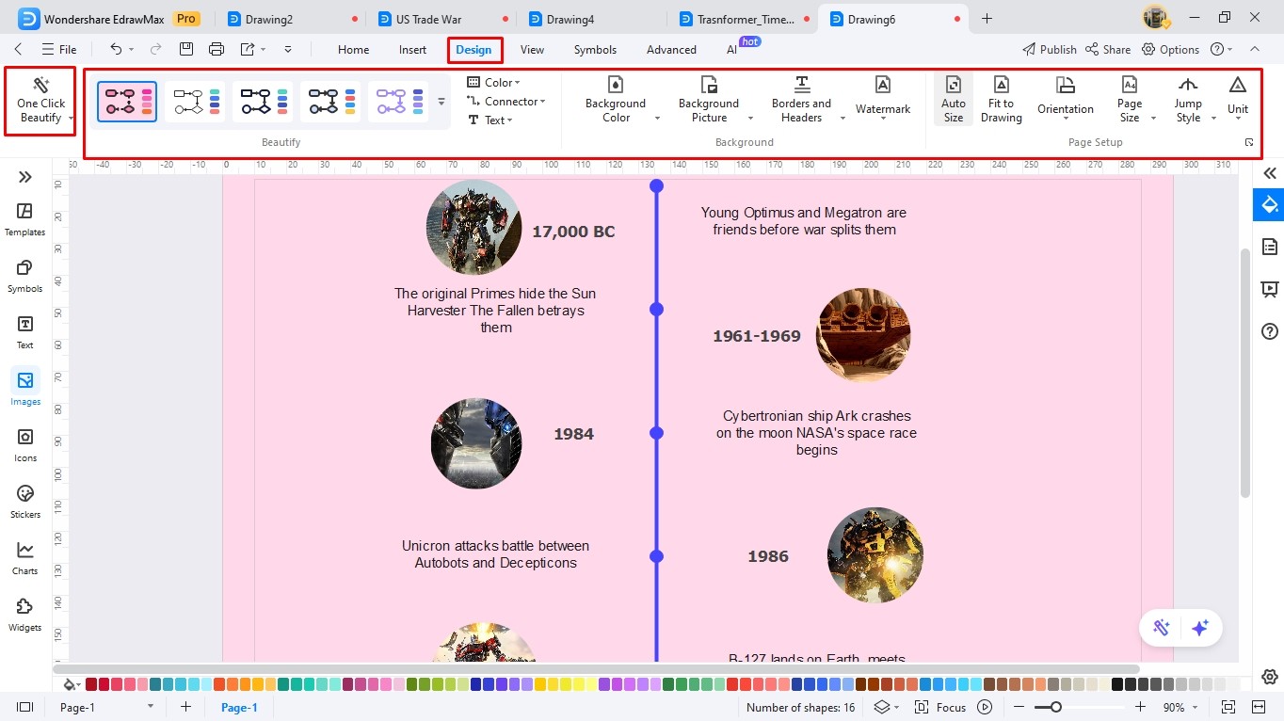Pick the black swatch in color bar
Viewport: 1284px width, 721px height.
[1117, 684]
